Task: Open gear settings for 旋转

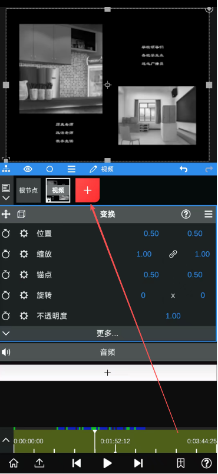Action: [24, 295]
